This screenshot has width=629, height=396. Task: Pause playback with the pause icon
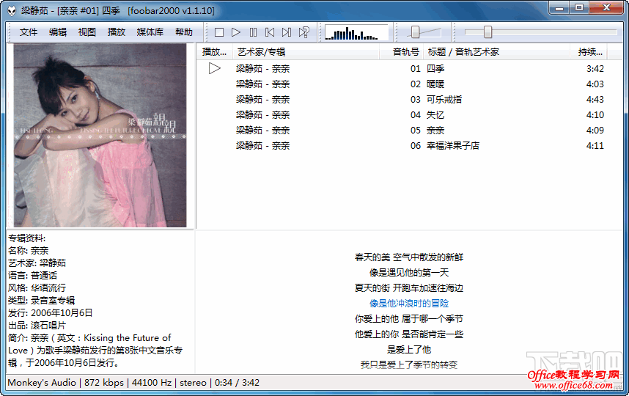coord(253,32)
